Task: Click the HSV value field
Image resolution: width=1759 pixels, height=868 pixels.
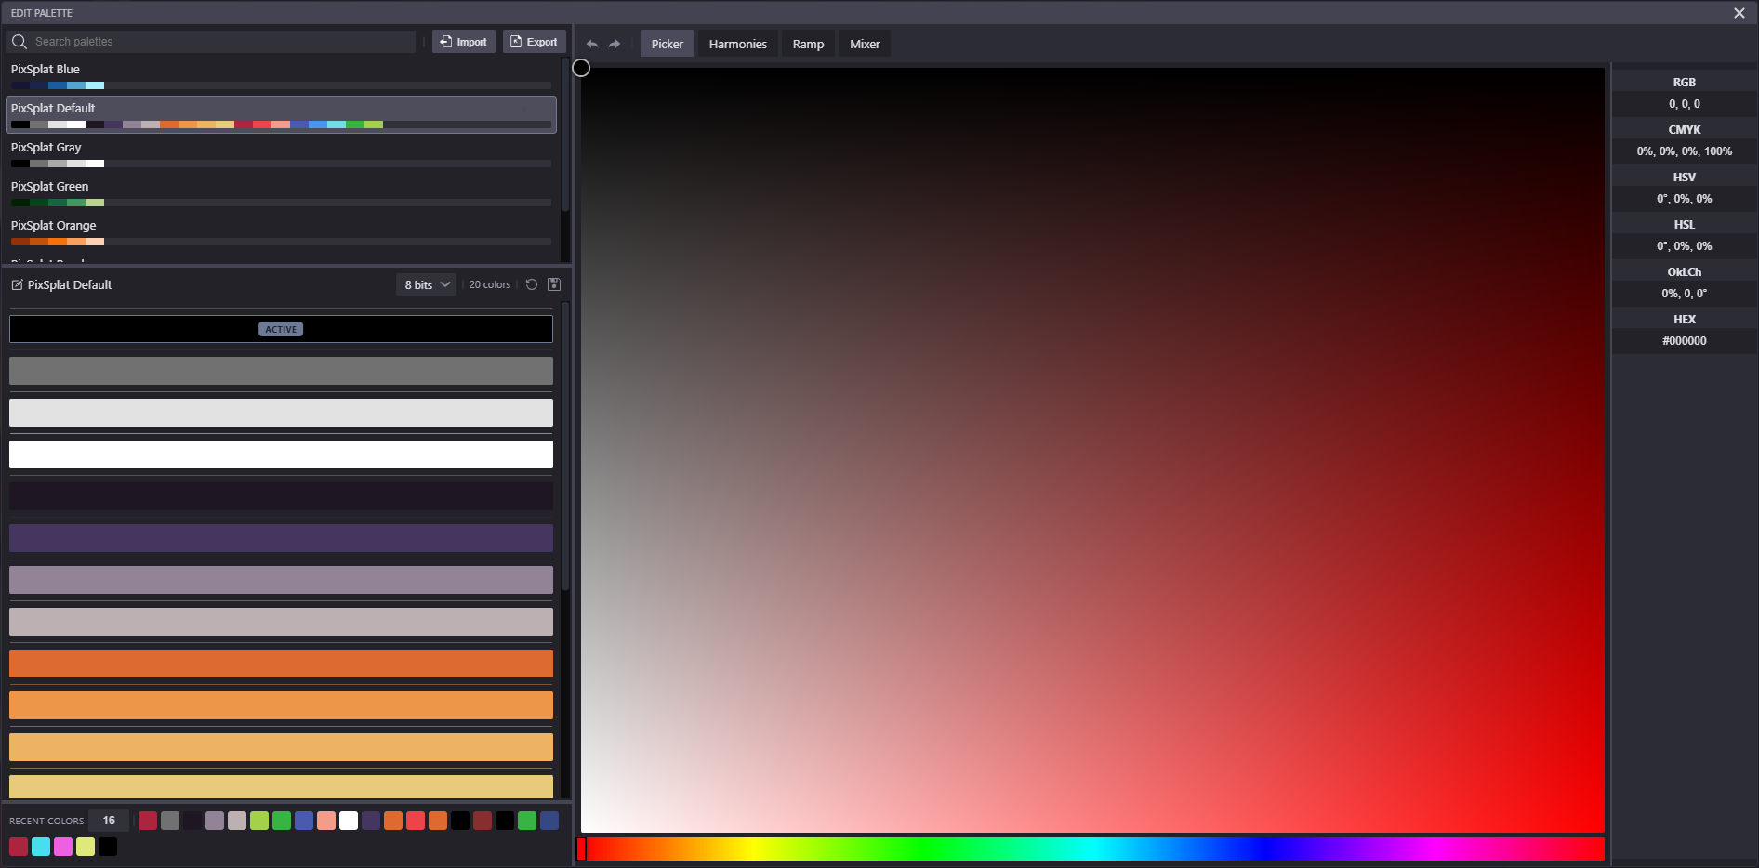Action: tap(1685, 199)
